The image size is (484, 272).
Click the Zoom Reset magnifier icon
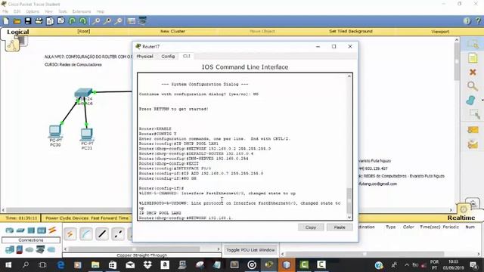pyautogui.click(x=107, y=21)
